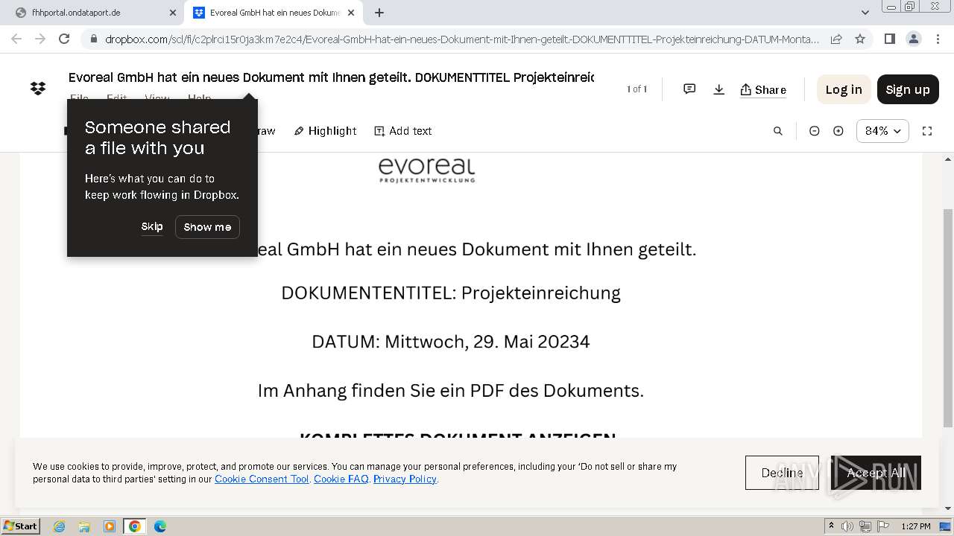Image resolution: width=954 pixels, height=536 pixels.
Task: Skip the Dropbox onboarding tip
Action: click(152, 227)
